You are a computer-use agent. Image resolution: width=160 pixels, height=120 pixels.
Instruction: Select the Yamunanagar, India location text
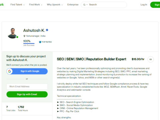tap(36, 36)
